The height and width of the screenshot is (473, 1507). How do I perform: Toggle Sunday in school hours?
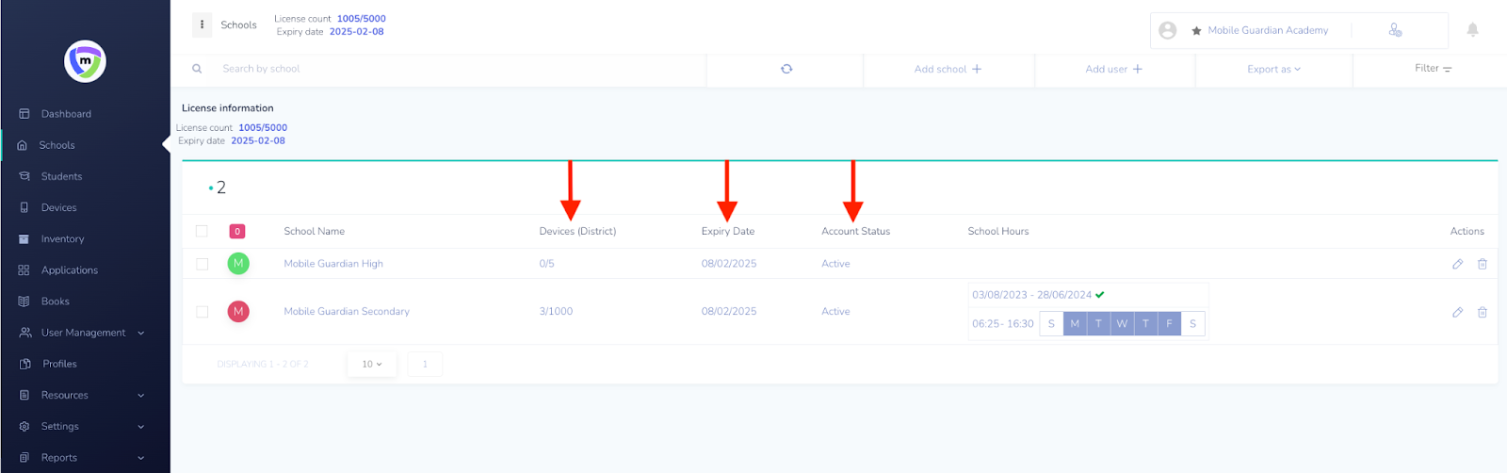[1051, 323]
